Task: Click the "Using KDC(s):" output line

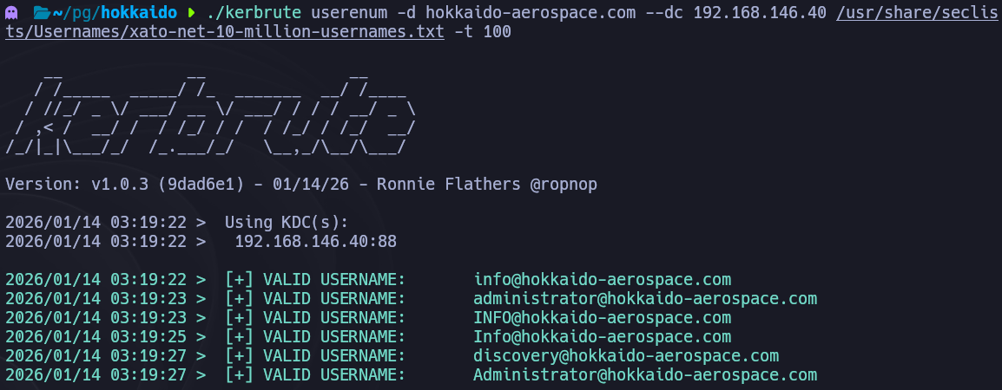Action: click(287, 223)
